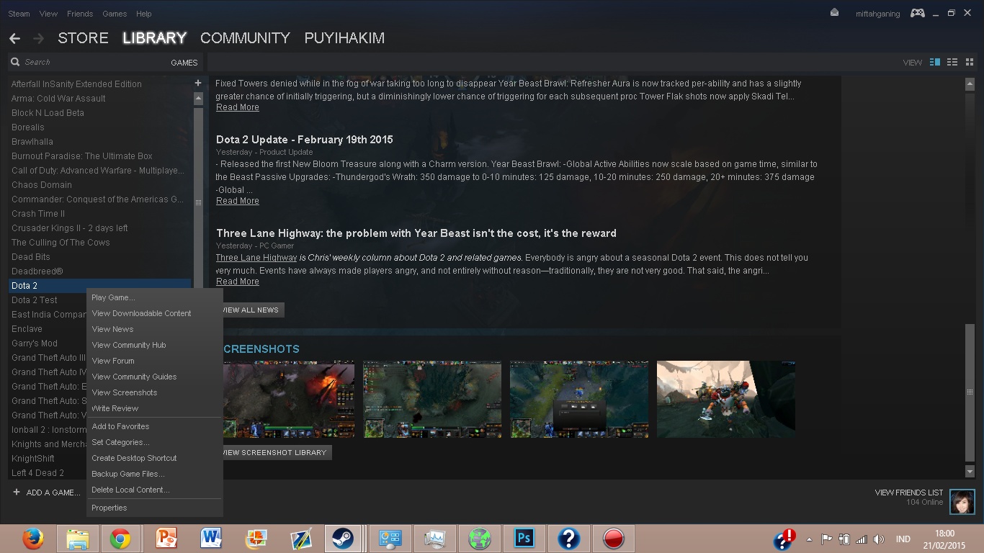984x553 pixels.
Task: Follow the Three Lane Highway inline link
Action: [x=256, y=258]
